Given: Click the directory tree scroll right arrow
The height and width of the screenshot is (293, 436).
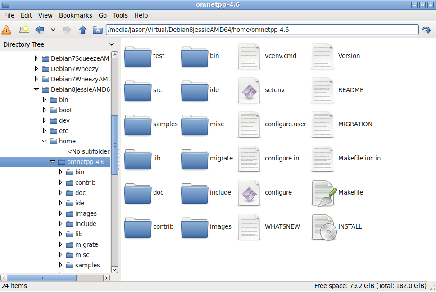Looking at the screenshot, I should [106, 278].
